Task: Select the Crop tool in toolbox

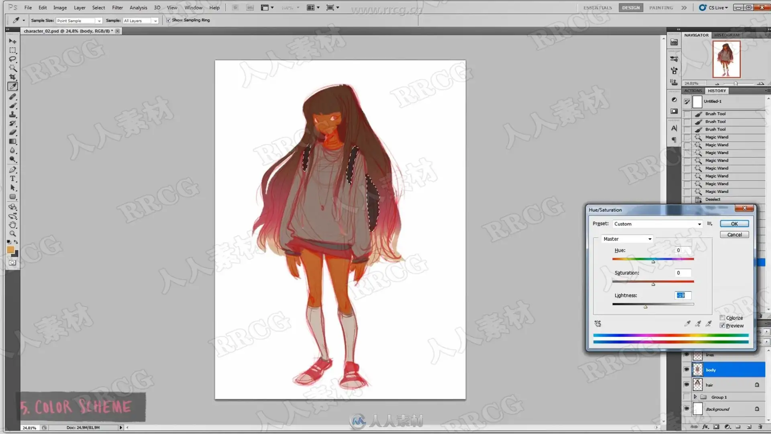Action: tap(13, 77)
